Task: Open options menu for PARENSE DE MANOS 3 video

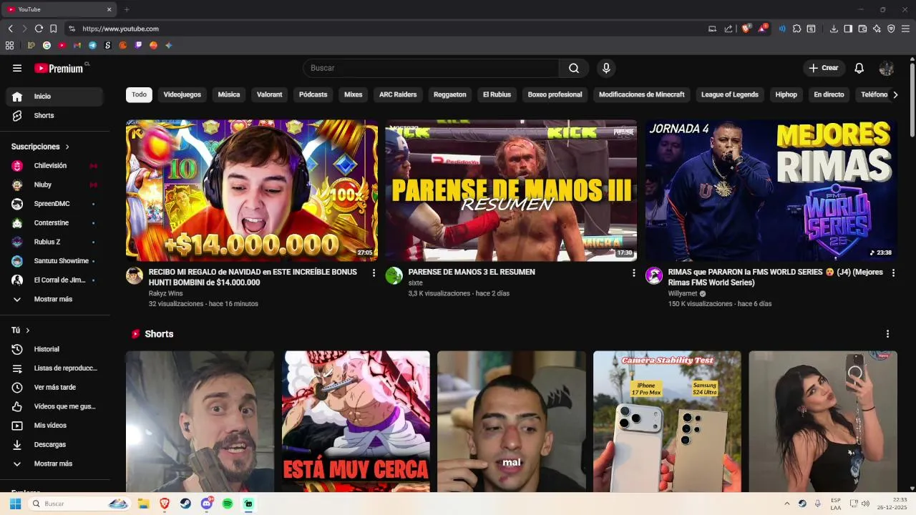Action: click(x=633, y=273)
